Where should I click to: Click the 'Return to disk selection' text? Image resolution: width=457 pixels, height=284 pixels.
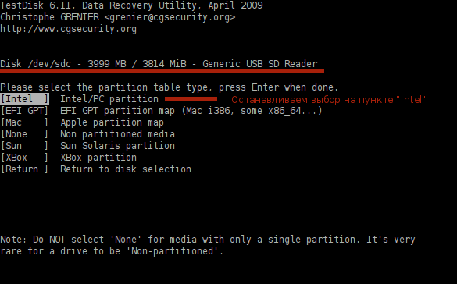126,169
